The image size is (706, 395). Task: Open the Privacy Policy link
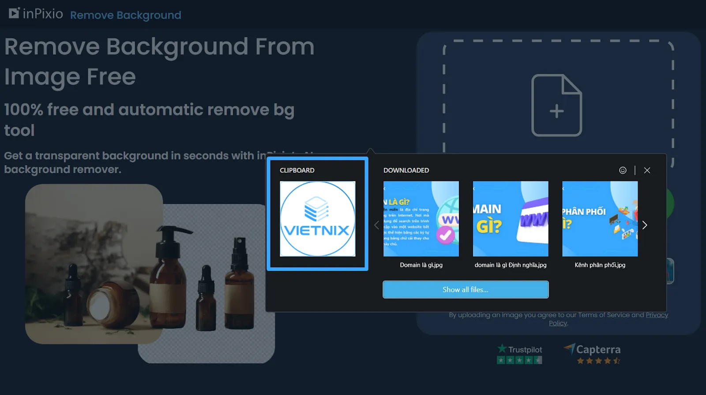(657, 315)
